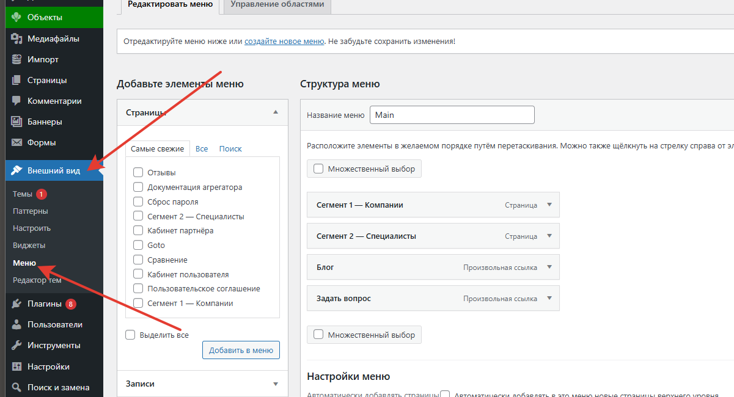Tick the 'Выделить все' checkbox
Viewport: 734px width, 397px height.
pos(130,335)
